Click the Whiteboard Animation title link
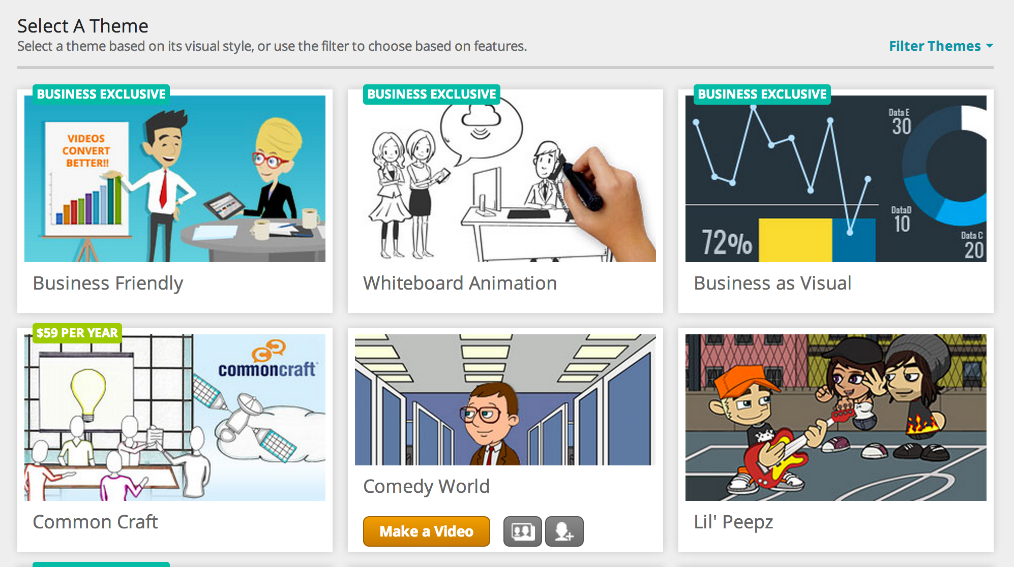The image size is (1014, 567). (x=460, y=283)
